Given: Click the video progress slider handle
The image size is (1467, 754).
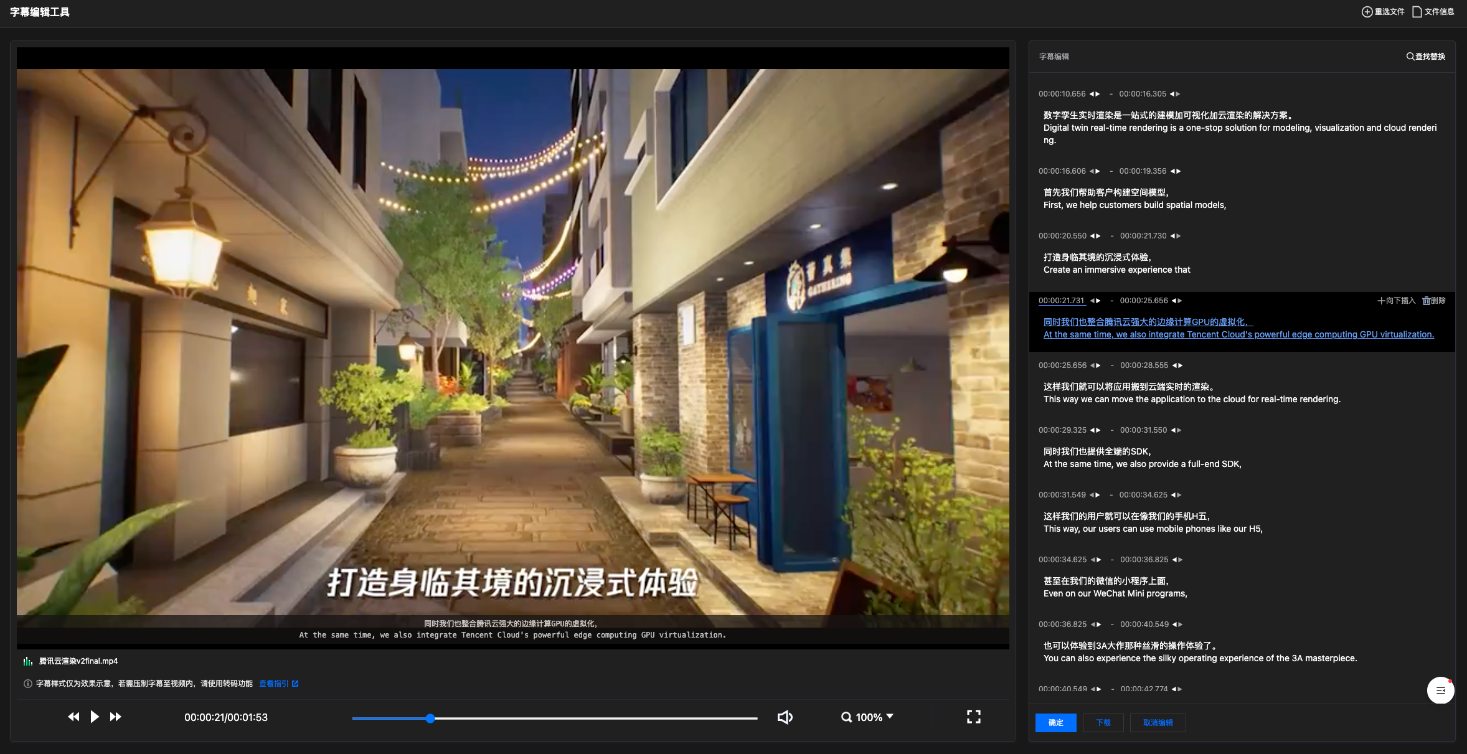Looking at the screenshot, I should point(430,718).
